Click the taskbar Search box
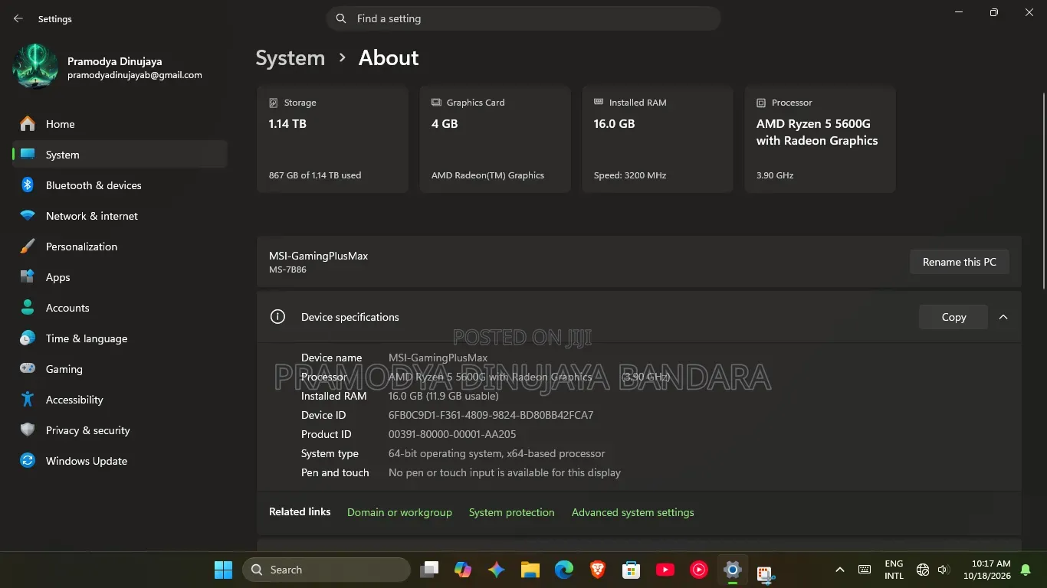 (327, 570)
